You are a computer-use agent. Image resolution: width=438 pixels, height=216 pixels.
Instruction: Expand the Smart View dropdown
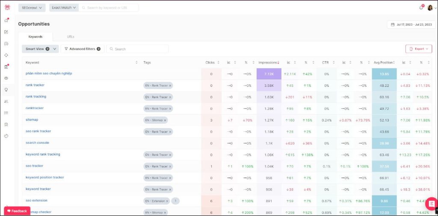click(40, 49)
